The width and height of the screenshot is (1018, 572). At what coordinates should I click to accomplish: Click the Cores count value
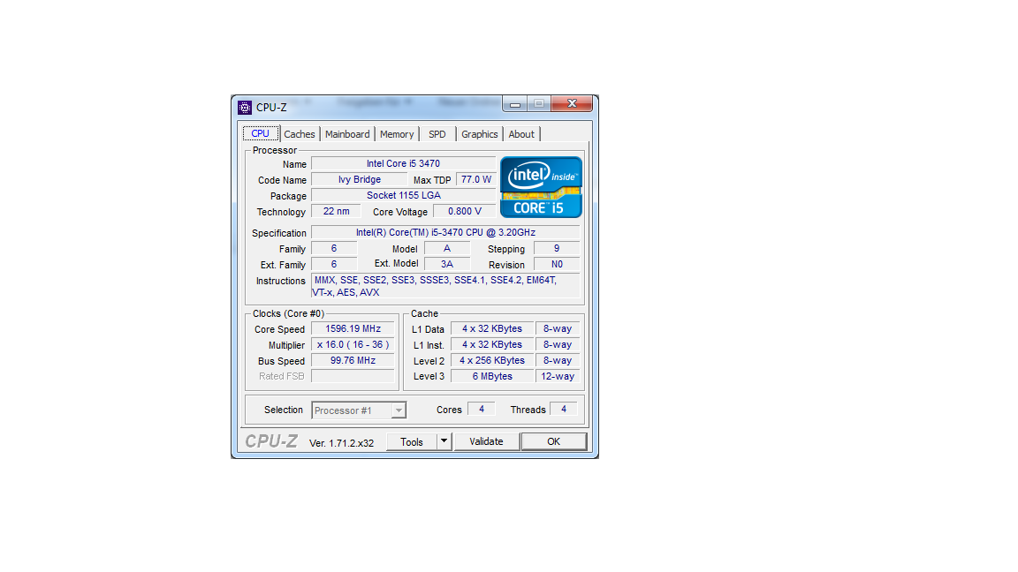(x=481, y=410)
